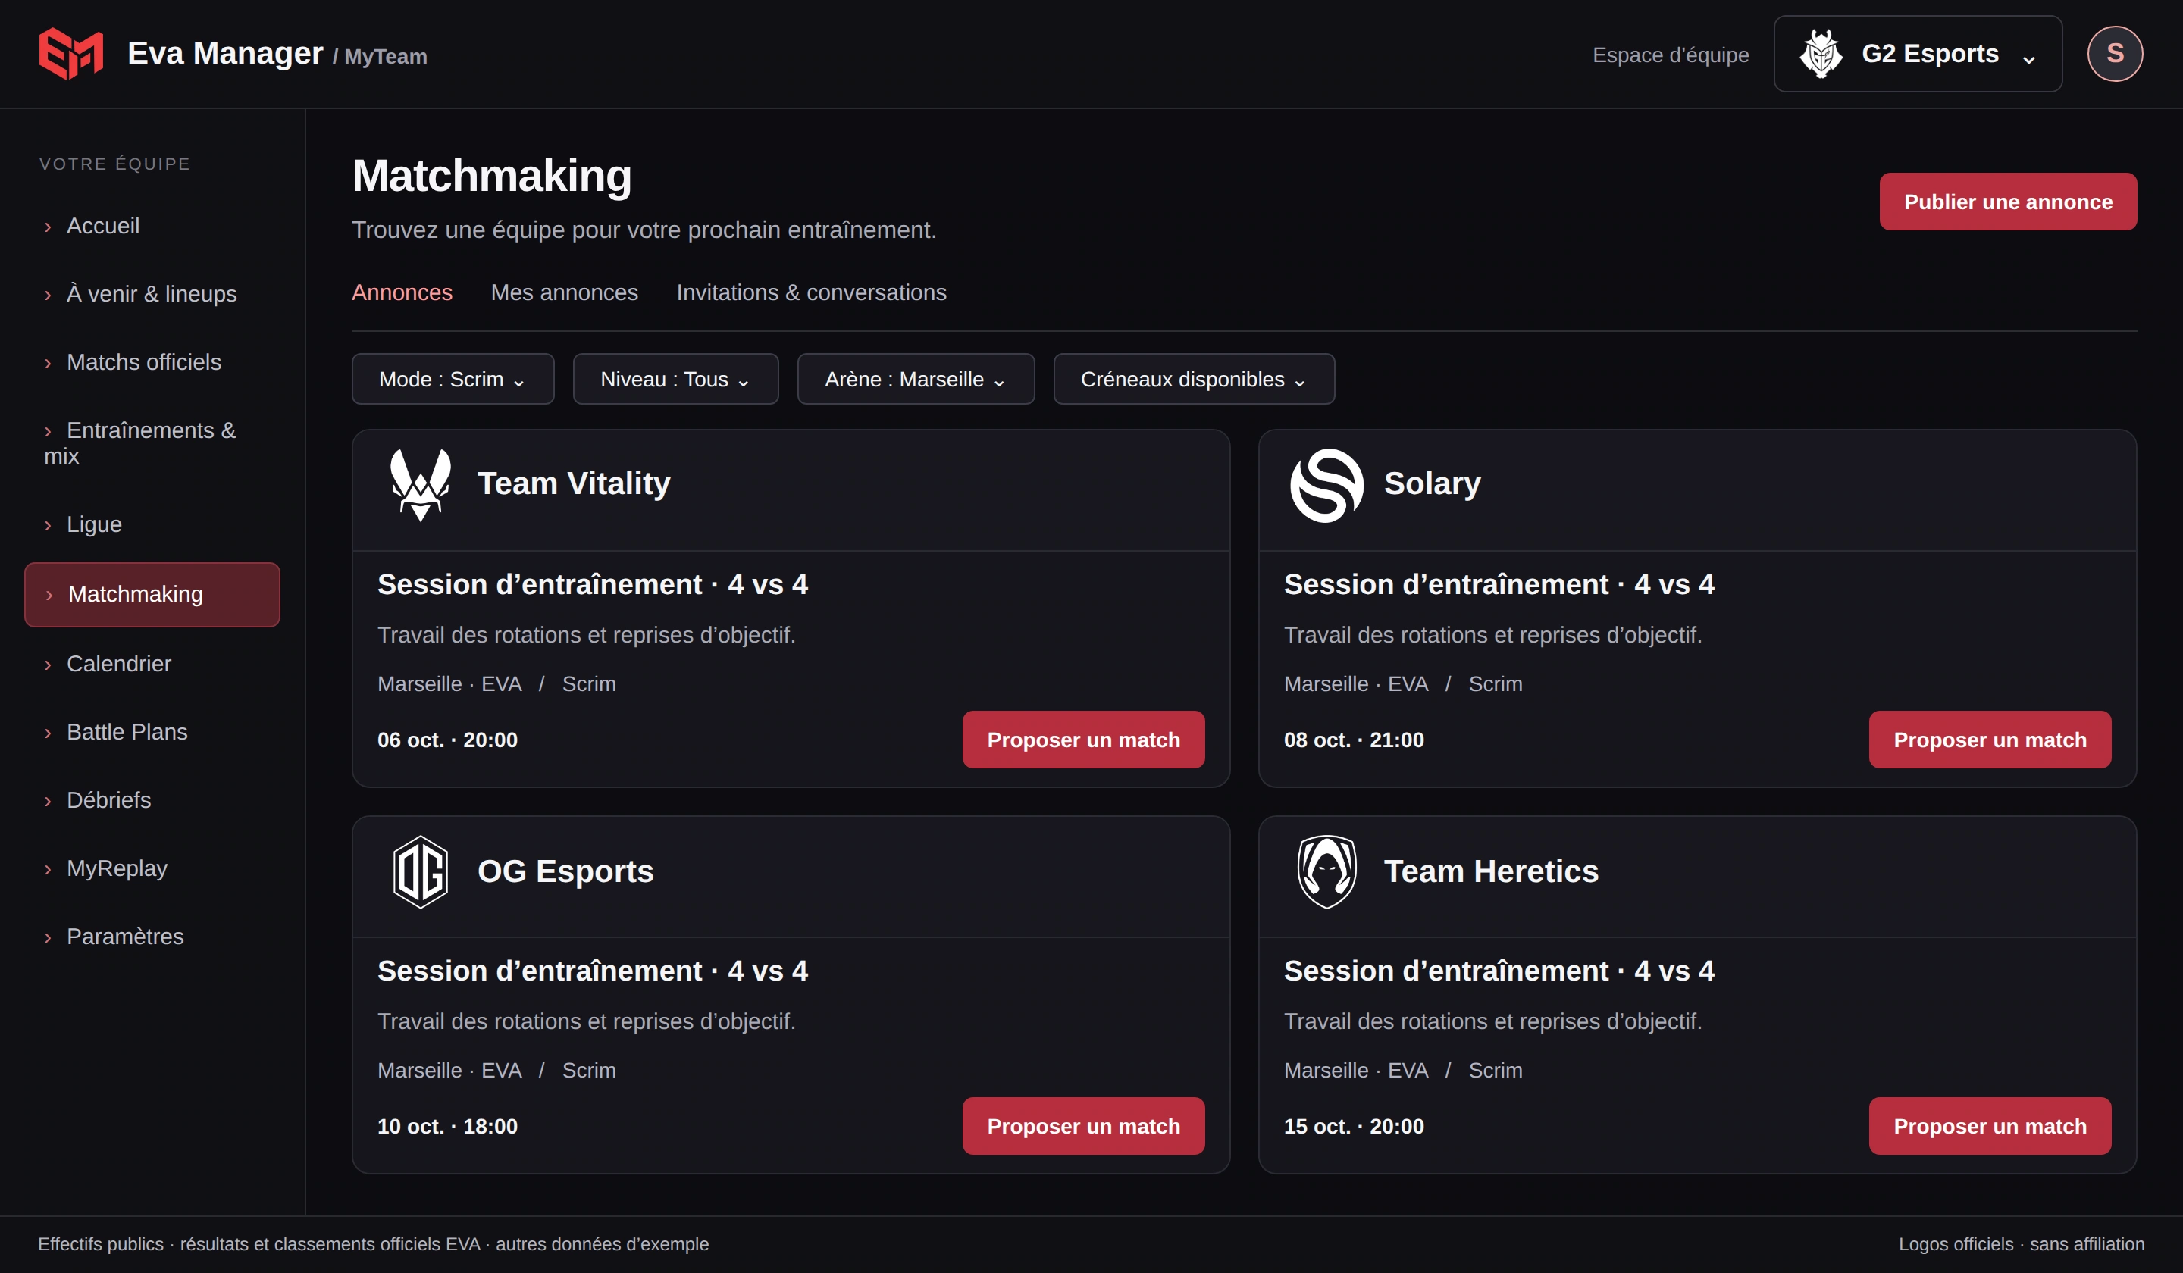The width and height of the screenshot is (2183, 1273).
Task: Open Paramètres in the sidebar
Action: click(152, 937)
